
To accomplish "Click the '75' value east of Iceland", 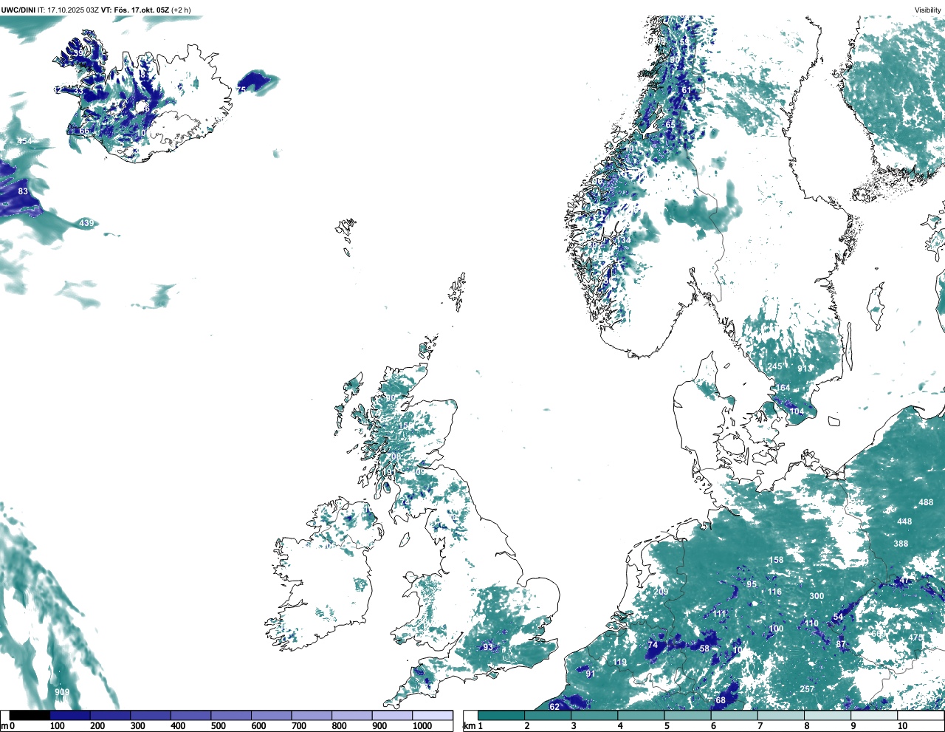I will coord(241,90).
